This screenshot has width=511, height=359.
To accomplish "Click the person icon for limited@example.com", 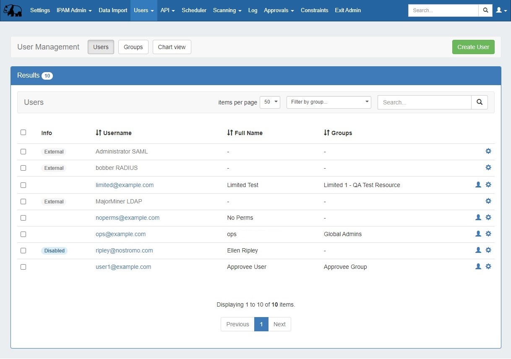I will (x=478, y=185).
